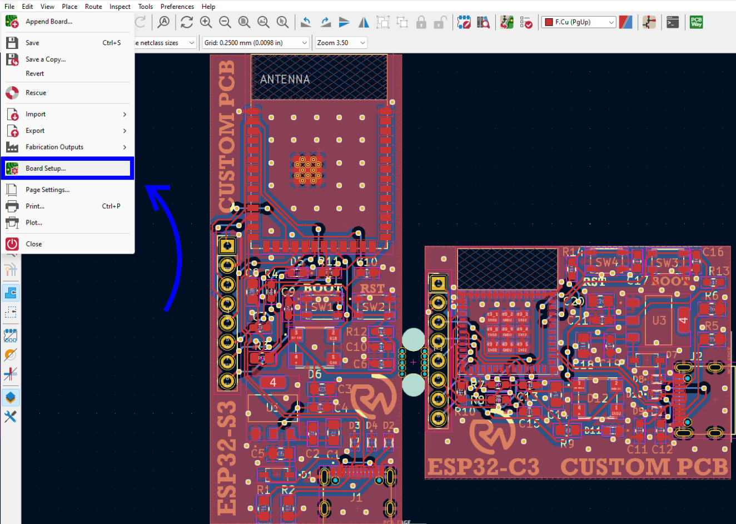Image resolution: width=736 pixels, height=524 pixels.
Task: Open the scripting console
Action: [x=673, y=22]
